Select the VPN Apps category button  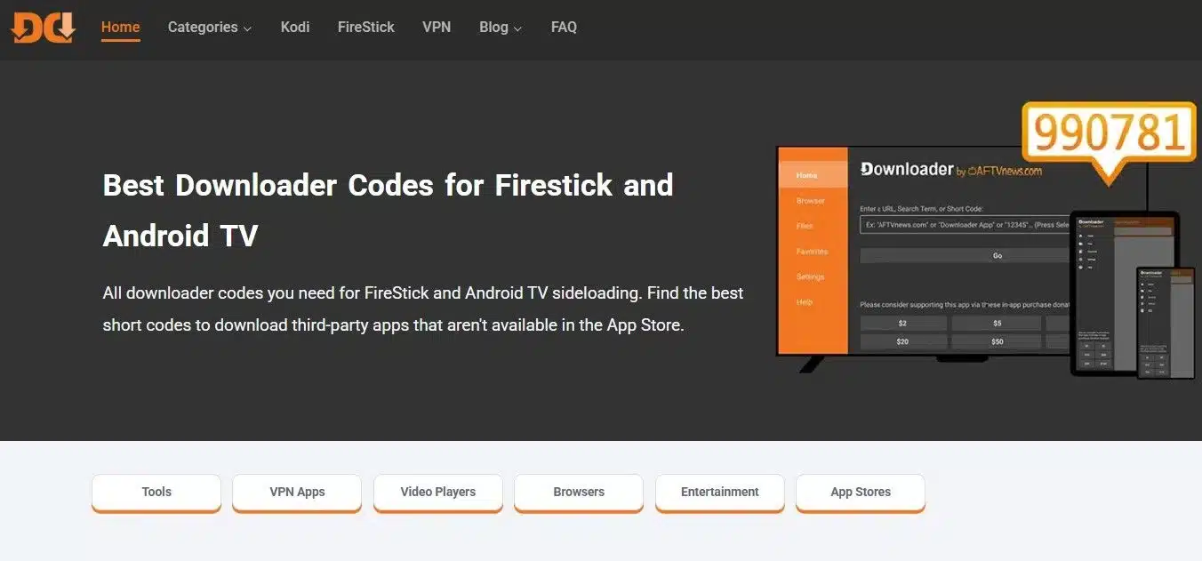[297, 493]
